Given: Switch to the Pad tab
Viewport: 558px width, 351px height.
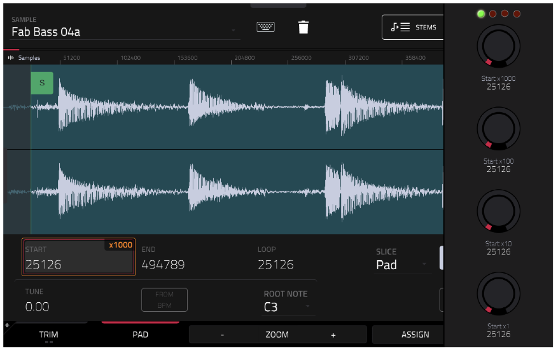Looking at the screenshot, I should (x=140, y=335).
